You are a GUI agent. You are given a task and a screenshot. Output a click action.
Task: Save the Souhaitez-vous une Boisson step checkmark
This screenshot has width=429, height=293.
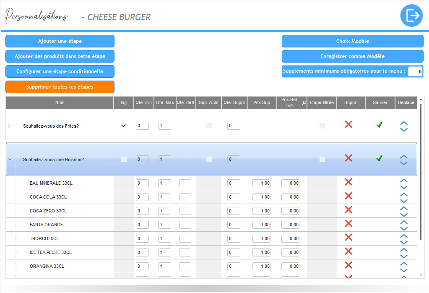[379, 158]
